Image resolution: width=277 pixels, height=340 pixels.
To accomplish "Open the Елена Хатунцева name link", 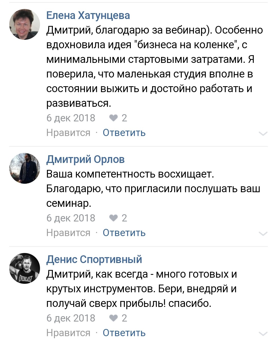I will pos(88,15).
